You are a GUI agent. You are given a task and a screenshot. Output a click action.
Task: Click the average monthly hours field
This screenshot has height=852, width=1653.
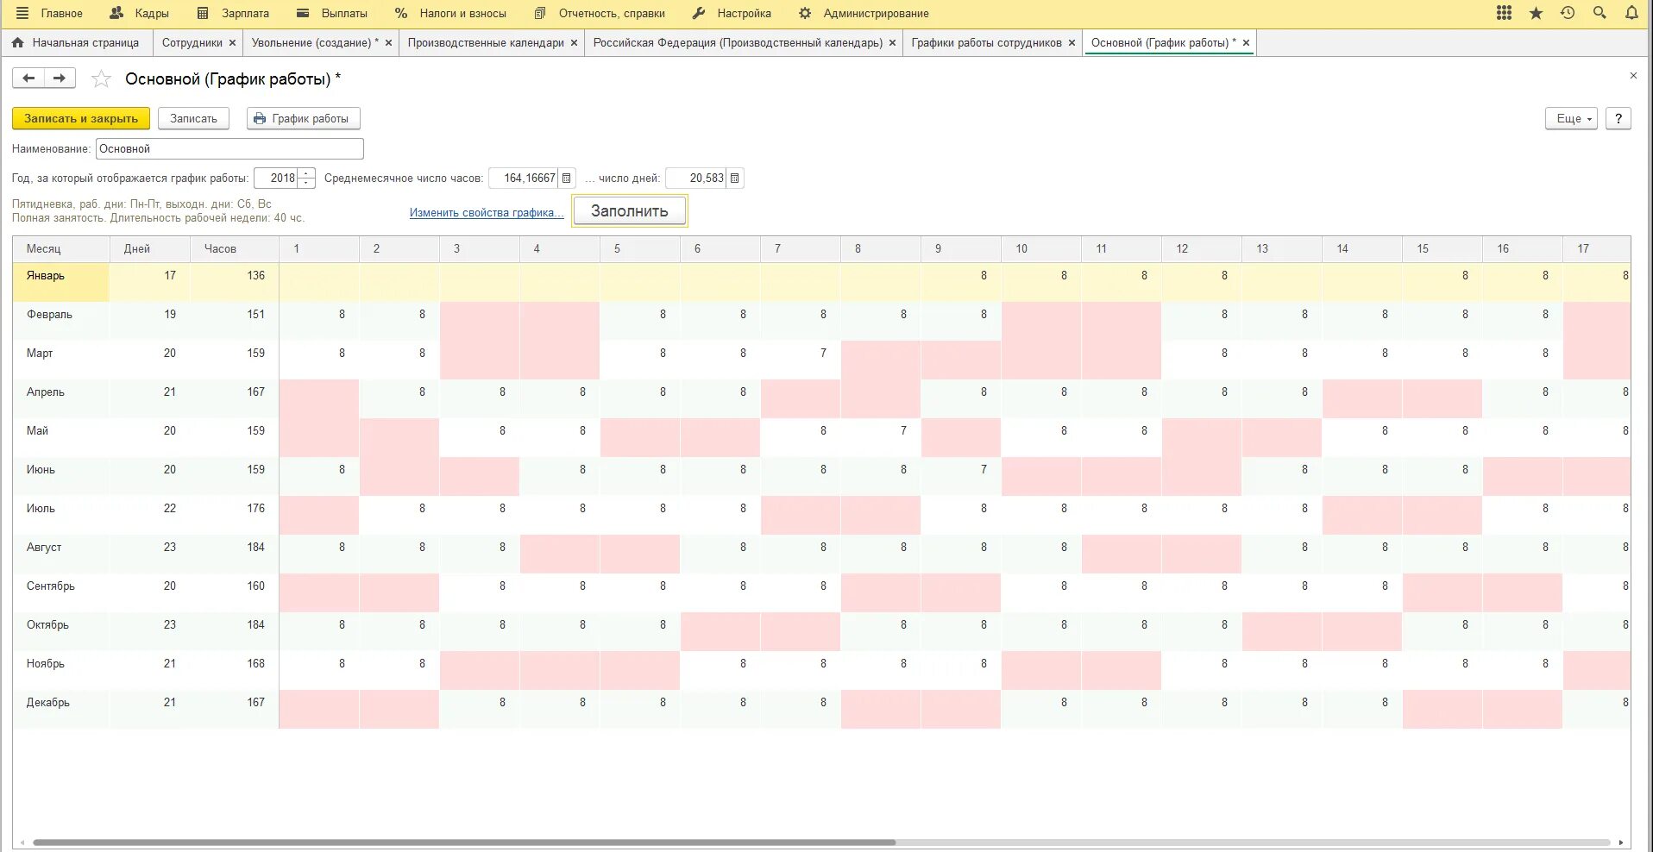coord(524,179)
